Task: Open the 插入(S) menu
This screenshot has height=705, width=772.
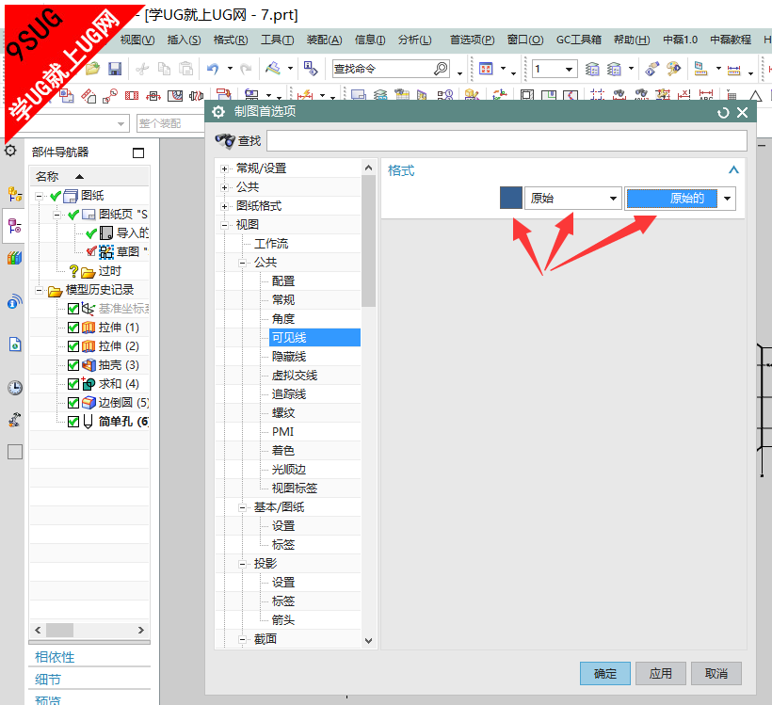Action: point(185,40)
